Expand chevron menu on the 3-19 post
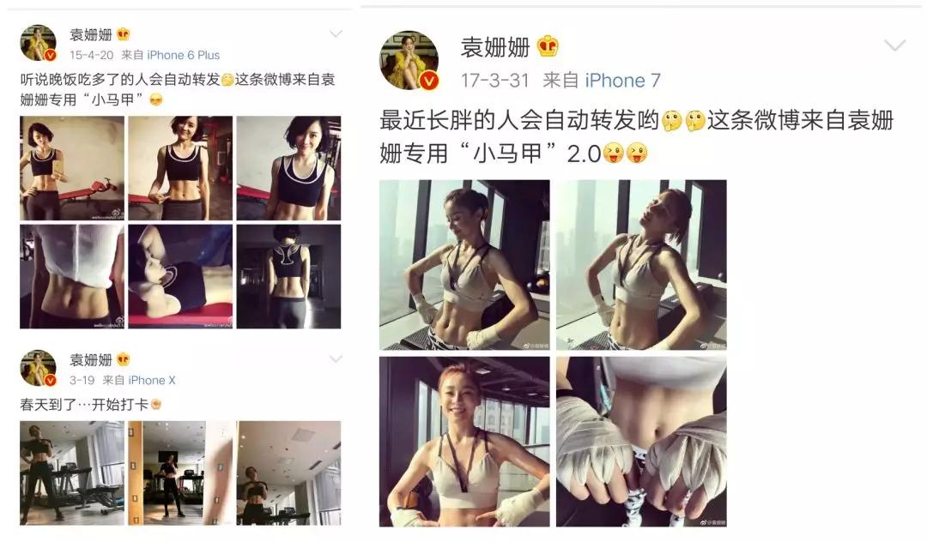 tap(336, 358)
